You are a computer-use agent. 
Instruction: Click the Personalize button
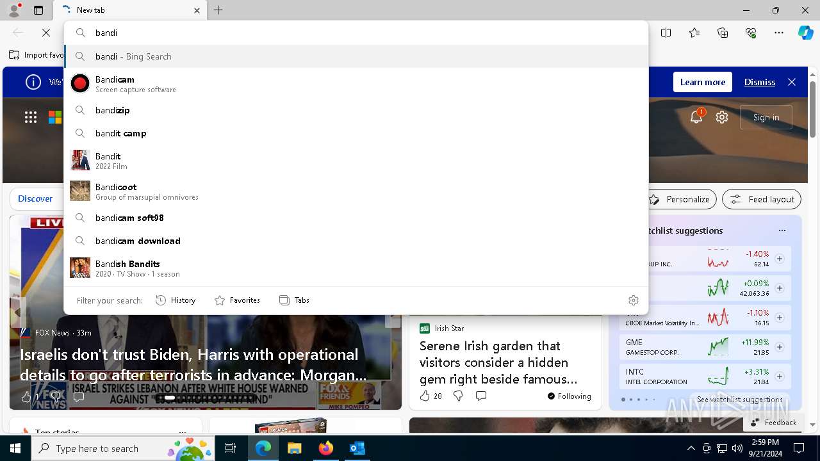[x=680, y=199]
